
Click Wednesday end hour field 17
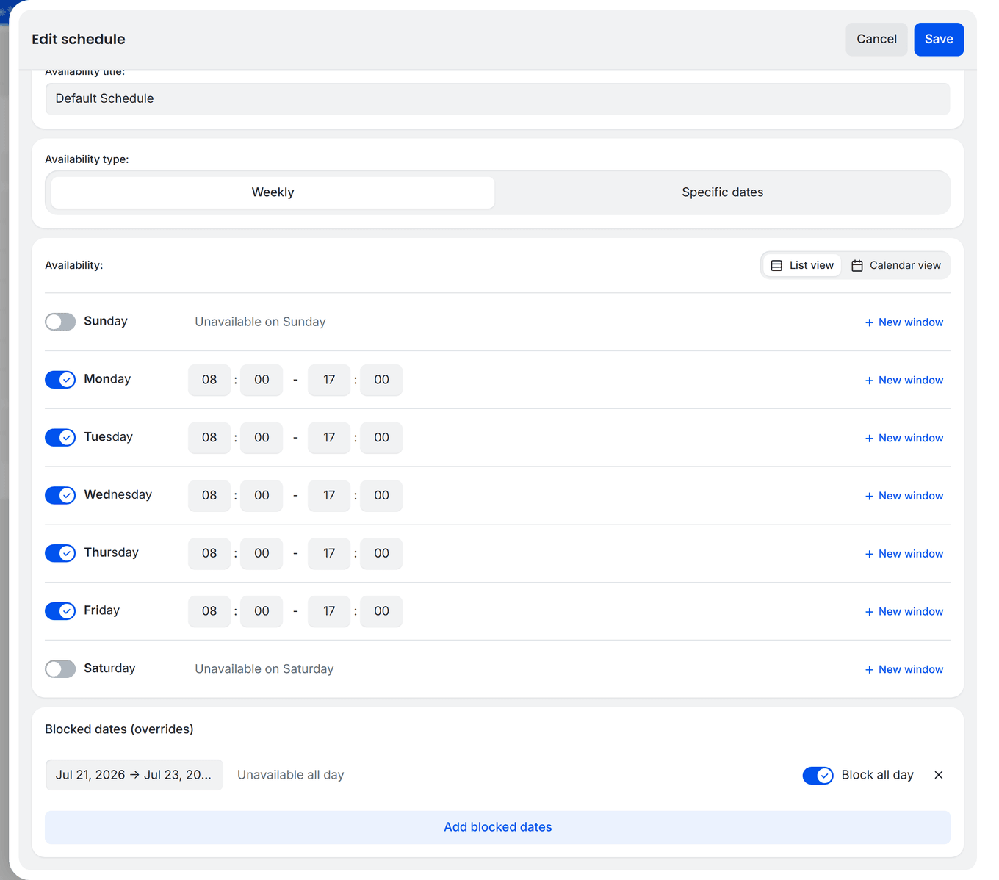pos(329,496)
